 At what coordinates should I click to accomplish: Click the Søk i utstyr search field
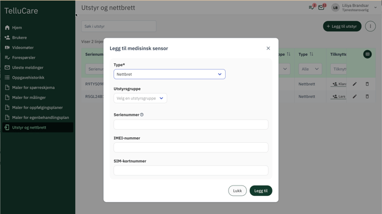(119, 26)
